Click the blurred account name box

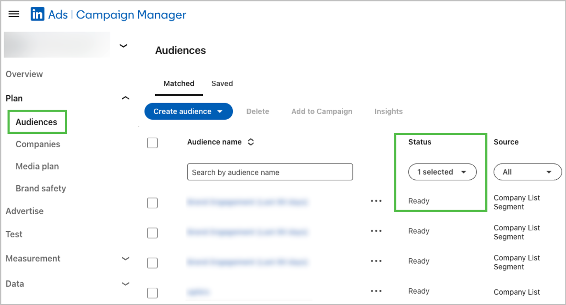click(x=57, y=45)
